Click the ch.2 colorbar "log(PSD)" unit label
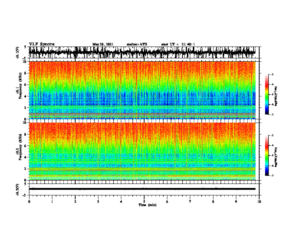292x226 pixels. [x=276, y=157]
